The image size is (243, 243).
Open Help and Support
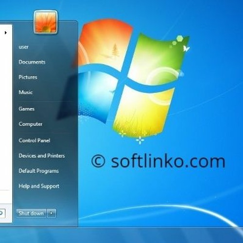[x=39, y=186]
